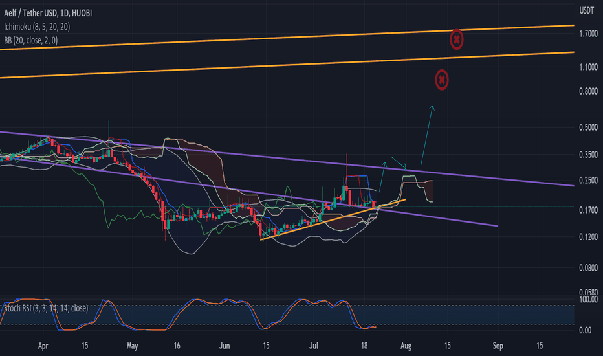Click the 16 date label after May

tap(177, 346)
